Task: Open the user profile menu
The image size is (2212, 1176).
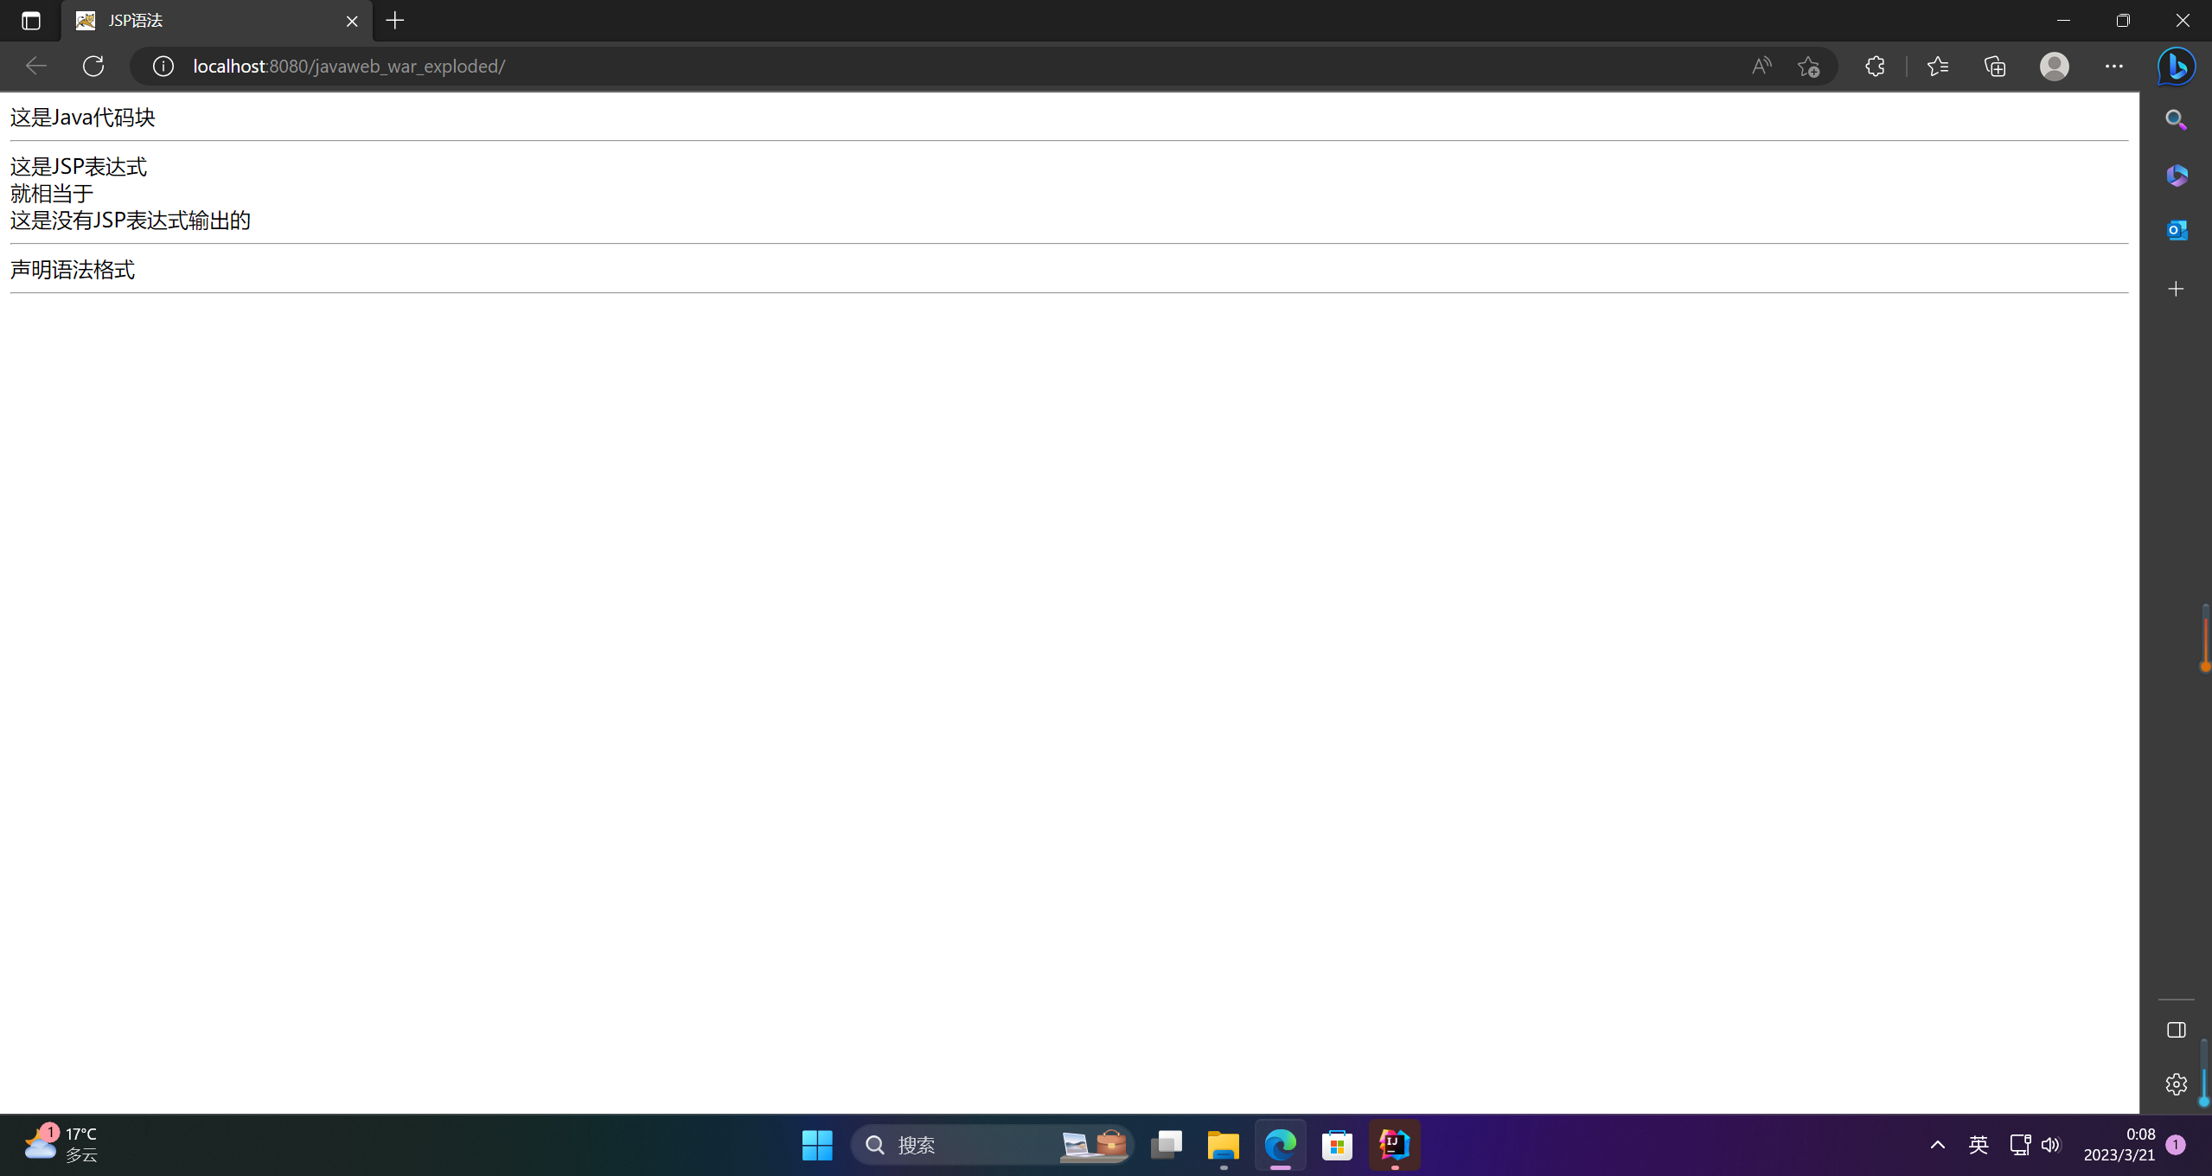Action: (x=2054, y=66)
